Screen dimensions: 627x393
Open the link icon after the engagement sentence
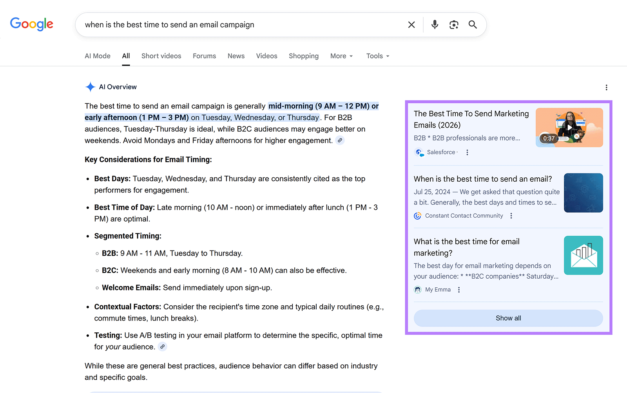coord(339,140)
